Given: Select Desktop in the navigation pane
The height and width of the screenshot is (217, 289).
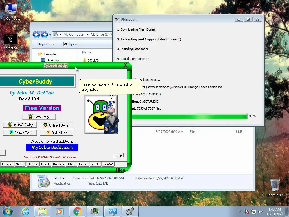Looking at the screenshot, I should [50, 60].
